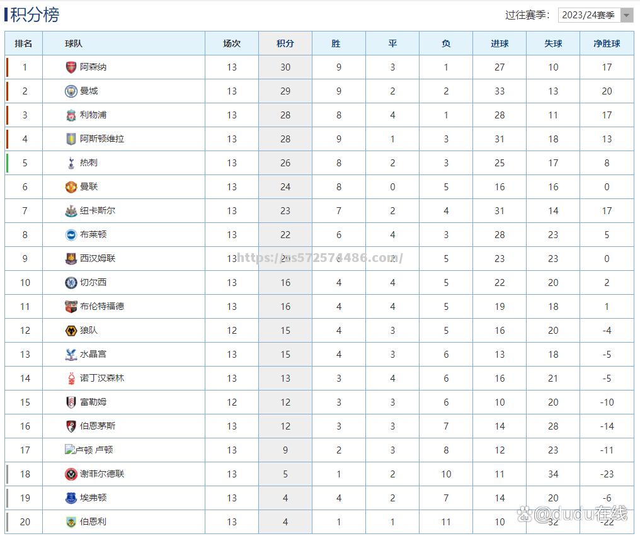Click the Newcastle crest icon
Image resolution: width=640 pixels, height=536 pixels.
tap(71, 210)
